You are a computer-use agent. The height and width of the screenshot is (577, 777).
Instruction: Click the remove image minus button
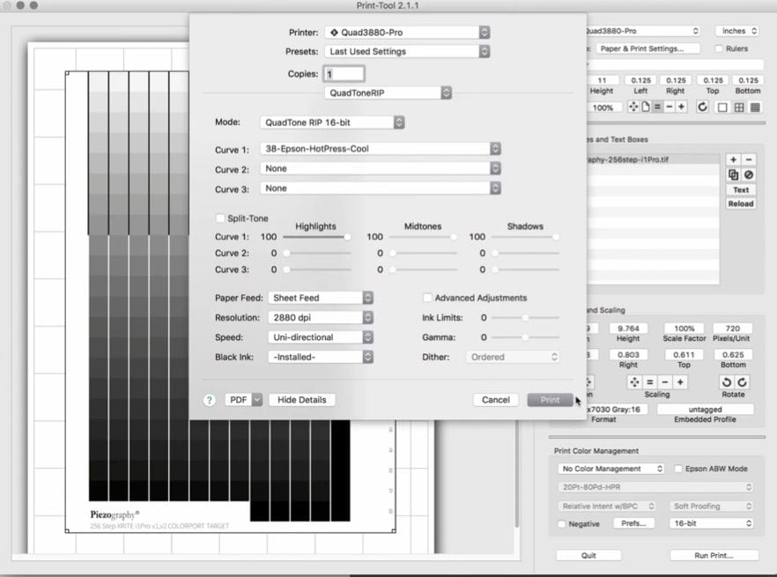point(749,159)
